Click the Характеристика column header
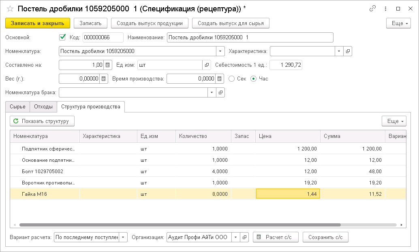 click(x=108, y=136)
